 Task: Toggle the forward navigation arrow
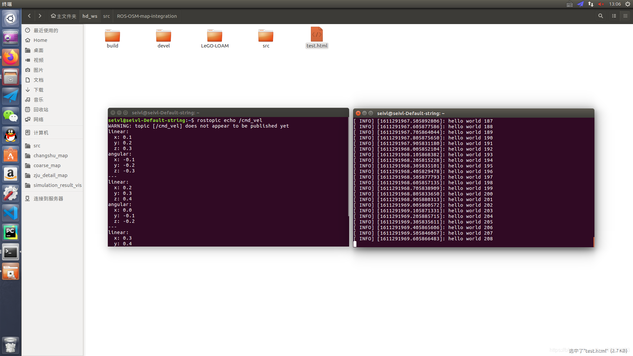coord(40,15)
